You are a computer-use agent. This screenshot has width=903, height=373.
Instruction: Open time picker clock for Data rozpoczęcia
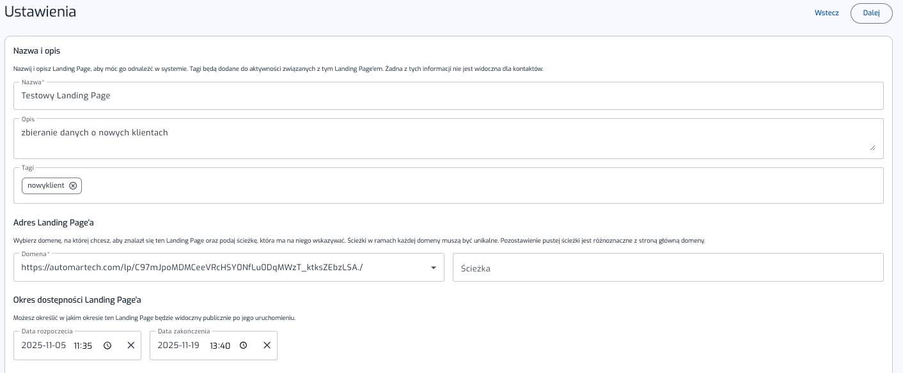click(107, 346)
